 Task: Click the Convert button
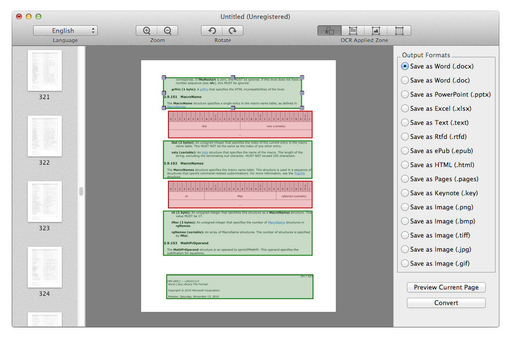click(x=446, y=303)
